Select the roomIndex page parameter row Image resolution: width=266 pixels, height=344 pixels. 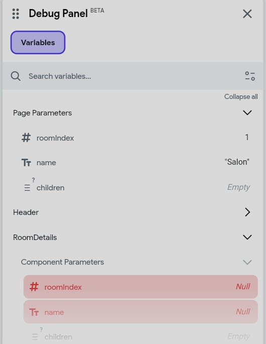[x=136, y=138]
